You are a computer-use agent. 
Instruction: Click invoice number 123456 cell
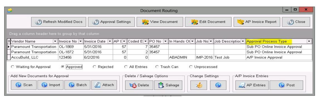coord(71,57)
